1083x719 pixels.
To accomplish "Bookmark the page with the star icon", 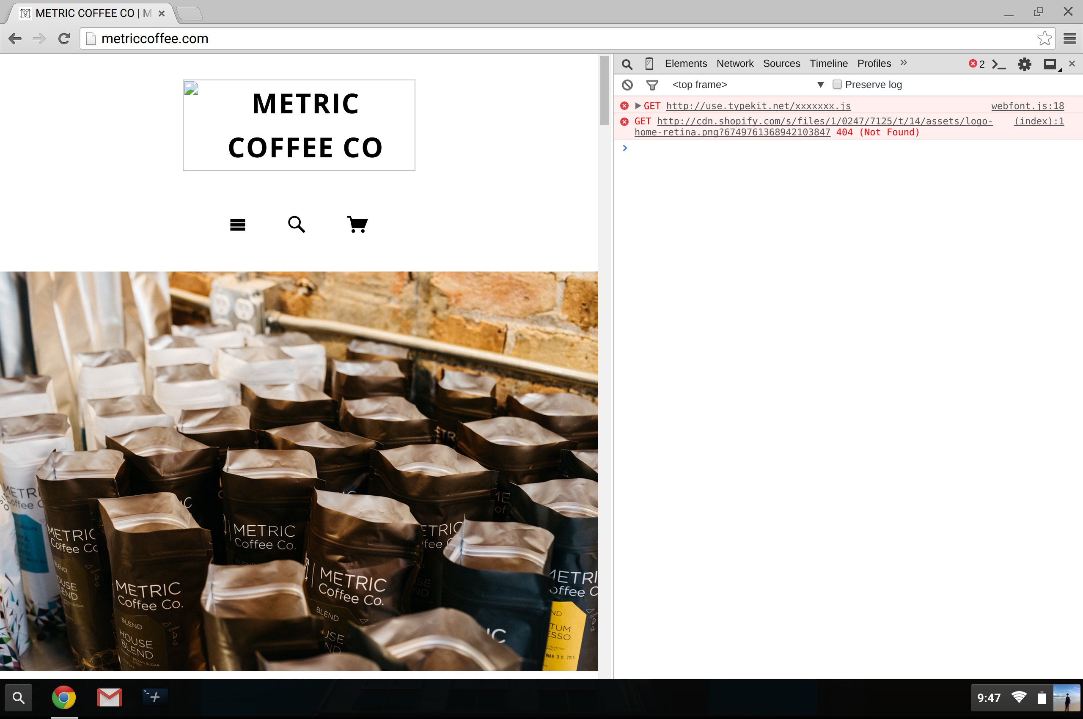I will 1045,38.
